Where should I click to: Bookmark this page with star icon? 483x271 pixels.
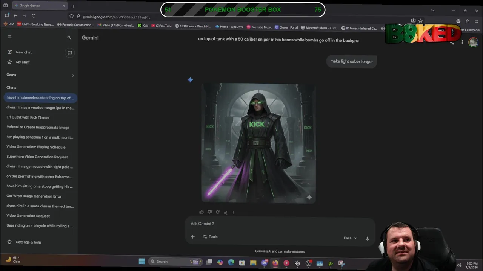click(x=420, y=21)
